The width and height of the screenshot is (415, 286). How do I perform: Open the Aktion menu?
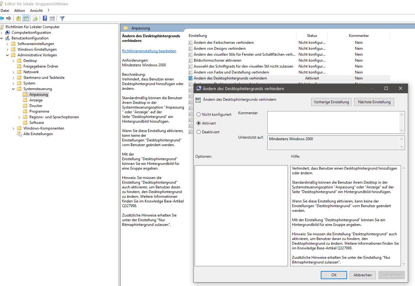pyautogui.click(x=19, y=11)
